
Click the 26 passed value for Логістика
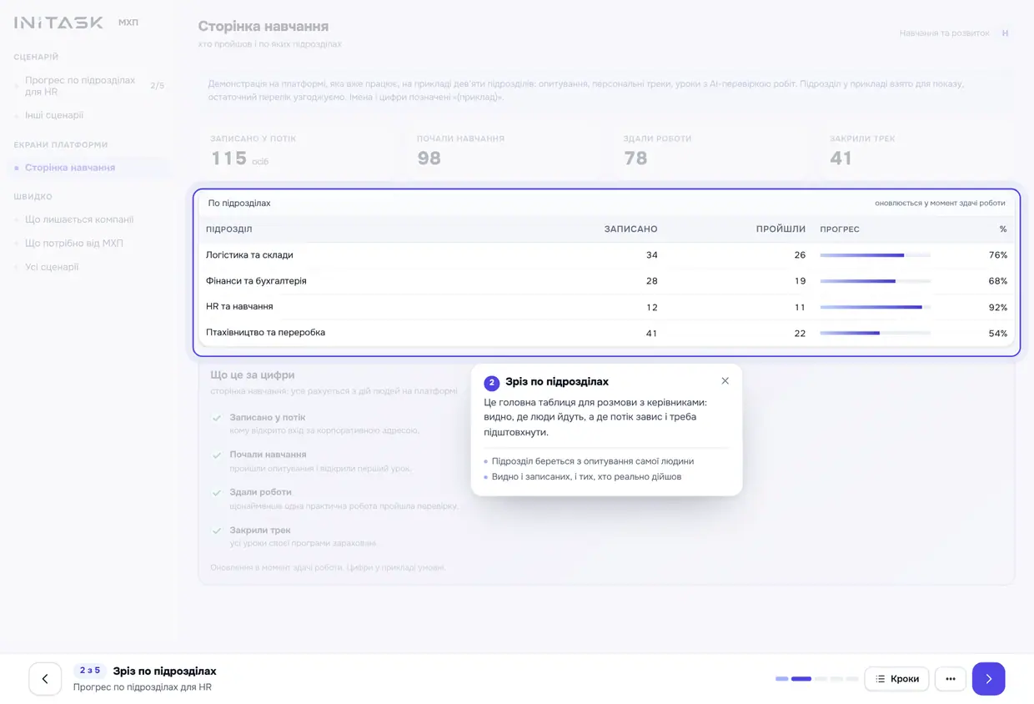(x=800, y=255)
